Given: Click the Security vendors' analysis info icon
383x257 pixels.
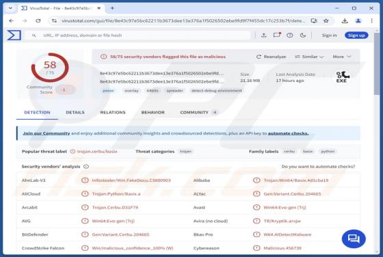Looking at the screenshot, I should (x=86, y=167).
